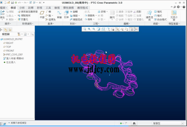This screenshot has width=187, height=127.
Task: Click the Help question mark icon
Action: [184, 7]
